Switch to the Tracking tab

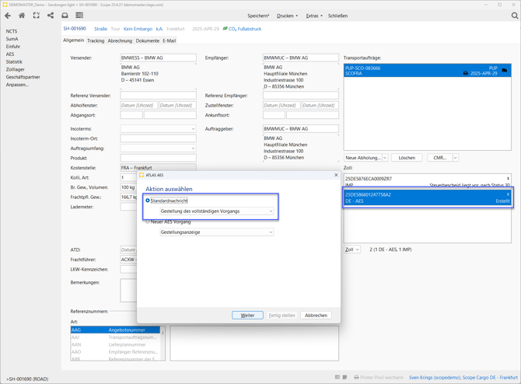tap(96, 40)
